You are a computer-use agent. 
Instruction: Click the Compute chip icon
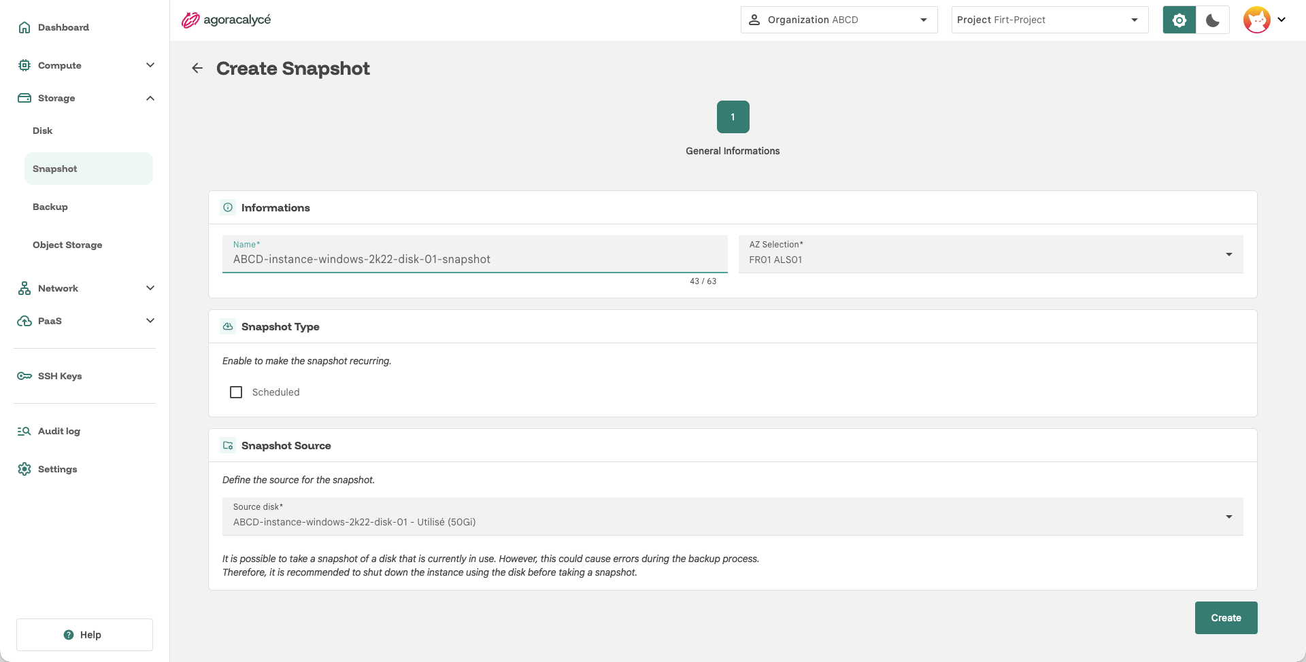24,65
